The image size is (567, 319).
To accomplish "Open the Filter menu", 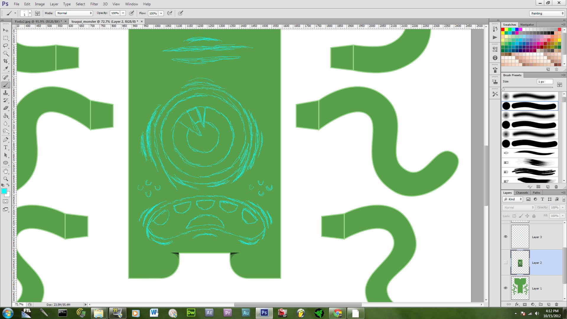I will (94, 4).
